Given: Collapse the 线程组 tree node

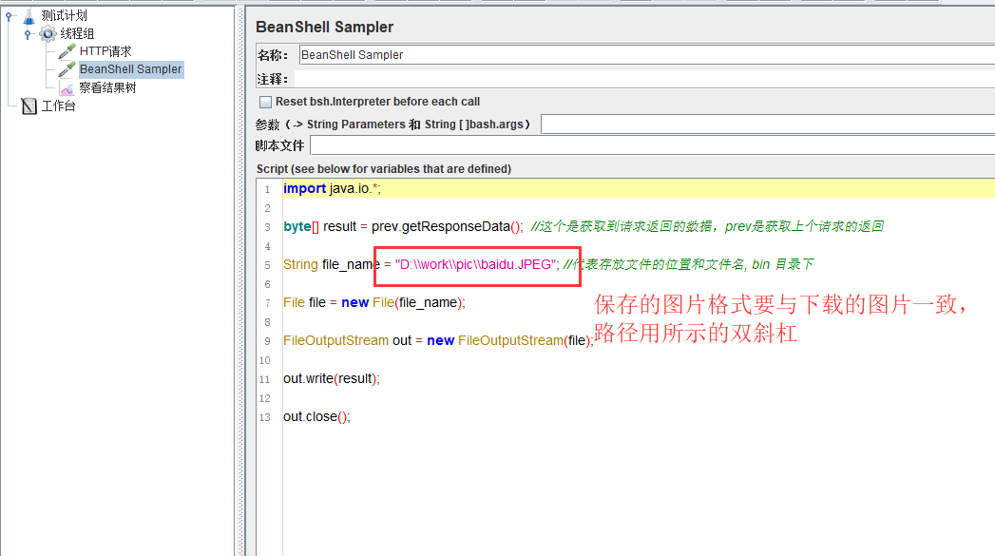Looking at the screenshot, I should pyautogui.click(x=28, y=34).
